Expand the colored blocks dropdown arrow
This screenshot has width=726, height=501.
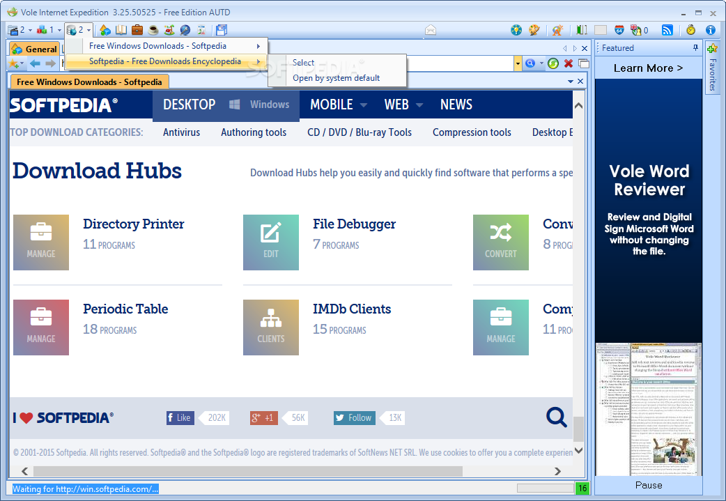pos(59,31)
